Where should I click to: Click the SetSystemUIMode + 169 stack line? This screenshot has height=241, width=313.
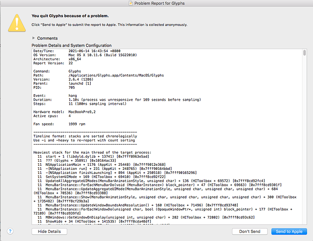(x=102, y=177)
